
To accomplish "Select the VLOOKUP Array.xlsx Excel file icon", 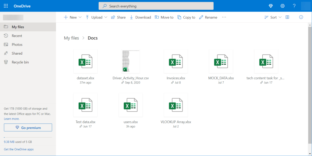I will (x=176, y=105).
